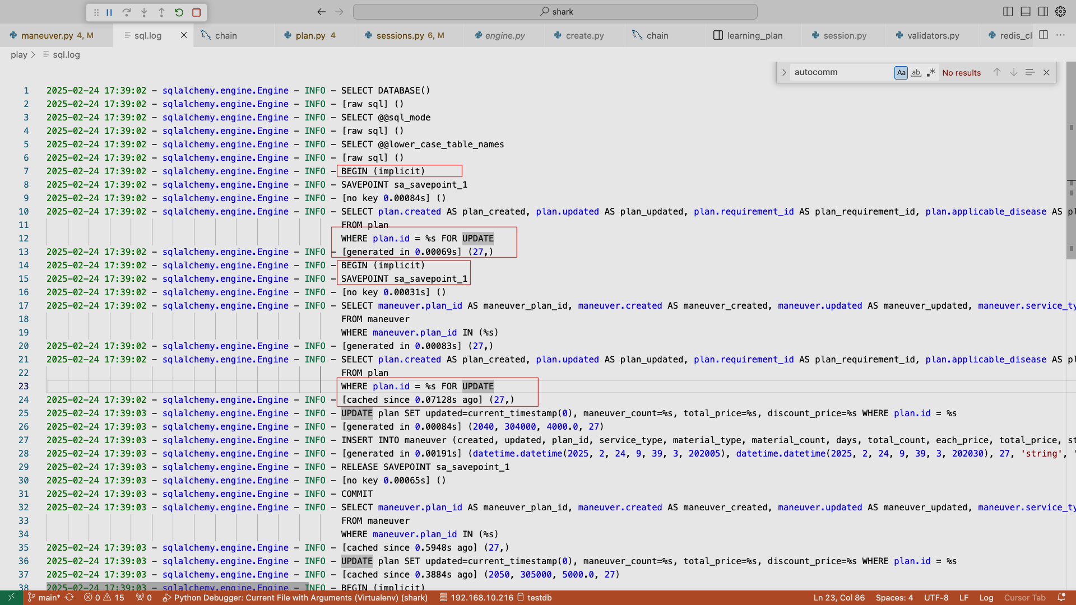
Task: Click the 'testdb' database status item
Action: click(535, 598)
